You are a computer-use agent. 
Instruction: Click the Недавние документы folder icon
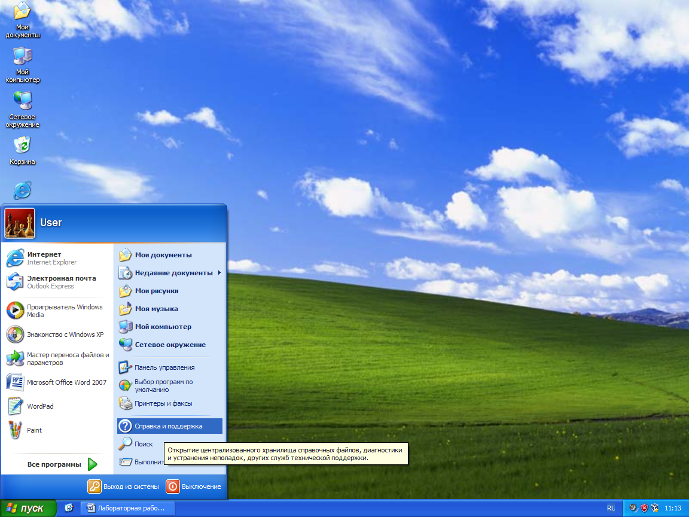pyautogui.click(x=125, y=273)
